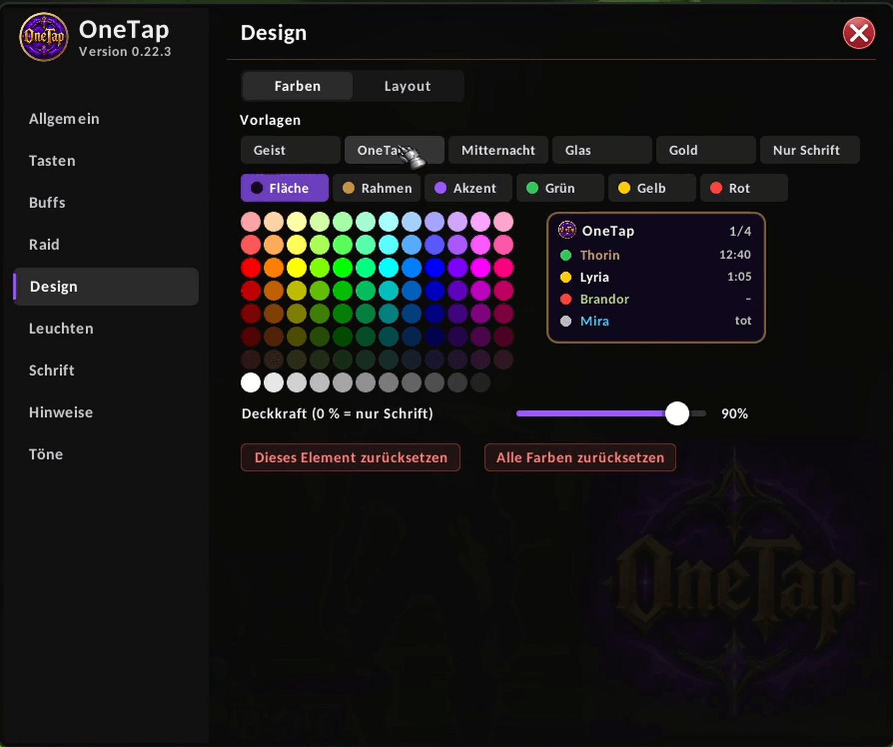Click red status dot next to Brandor
This screenshot has width=893, height=747.
point(566,299)
